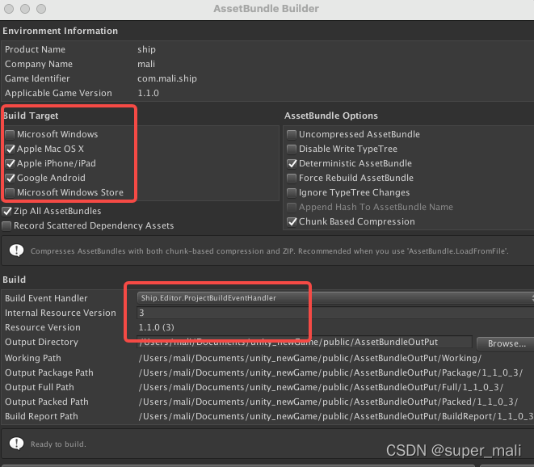Select the Output Package Path value
The height and width of the screenshot is (467, 534).
pos(330,372)
